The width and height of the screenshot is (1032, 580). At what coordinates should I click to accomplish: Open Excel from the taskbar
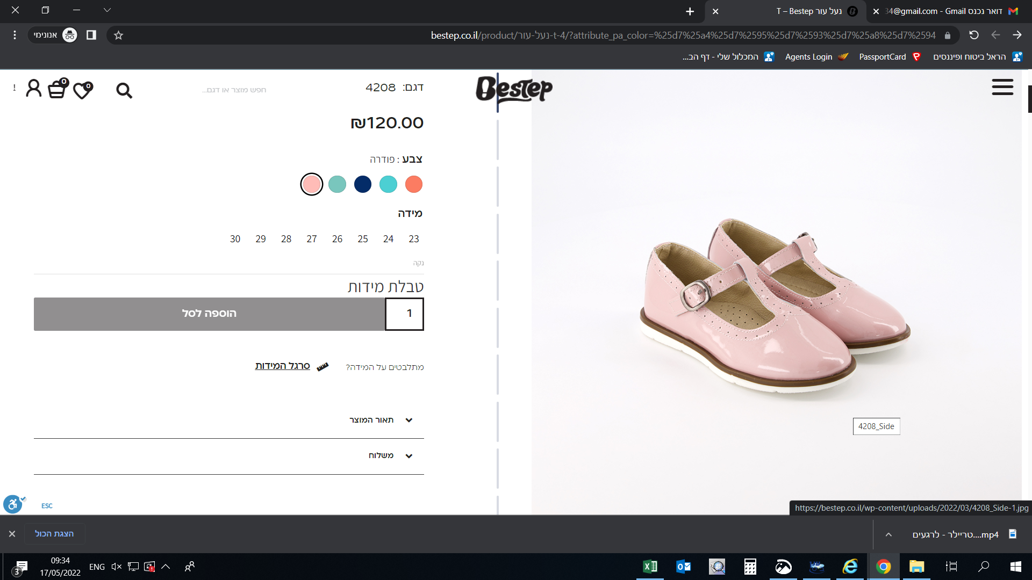(x=650, y=566)
